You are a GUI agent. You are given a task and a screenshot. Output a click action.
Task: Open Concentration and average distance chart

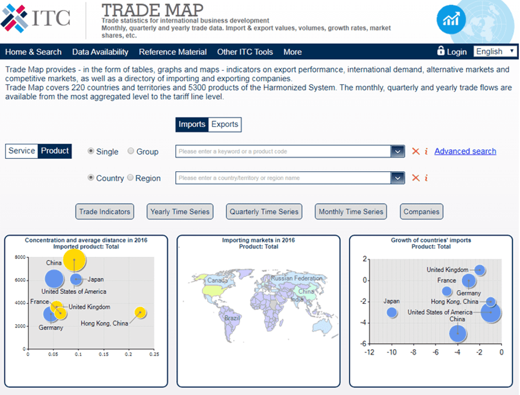(86, 311)
